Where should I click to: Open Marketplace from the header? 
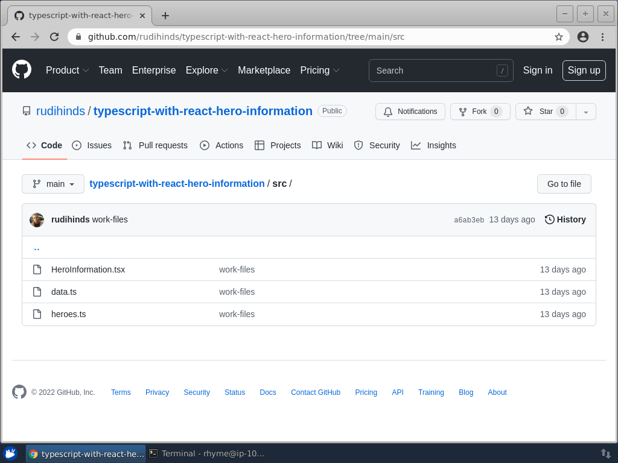click(264, 70)
